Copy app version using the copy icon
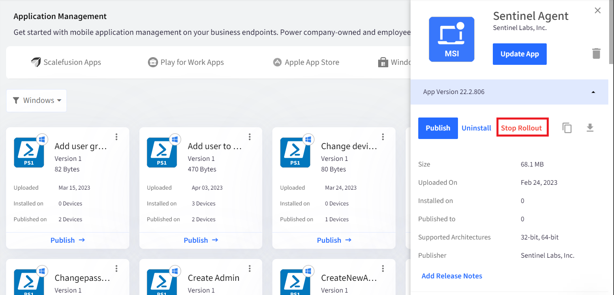Screen dimensions: 614x295 point(567,128)
